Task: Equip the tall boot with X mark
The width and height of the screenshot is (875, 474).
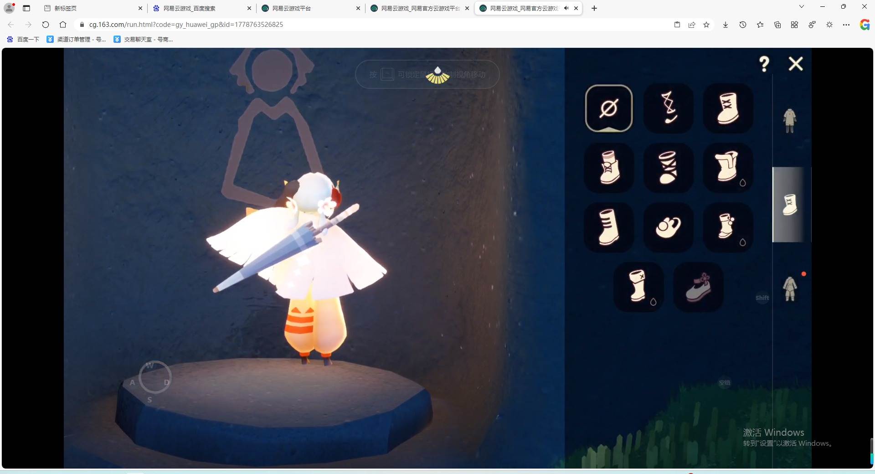Action: coord(638,287)
